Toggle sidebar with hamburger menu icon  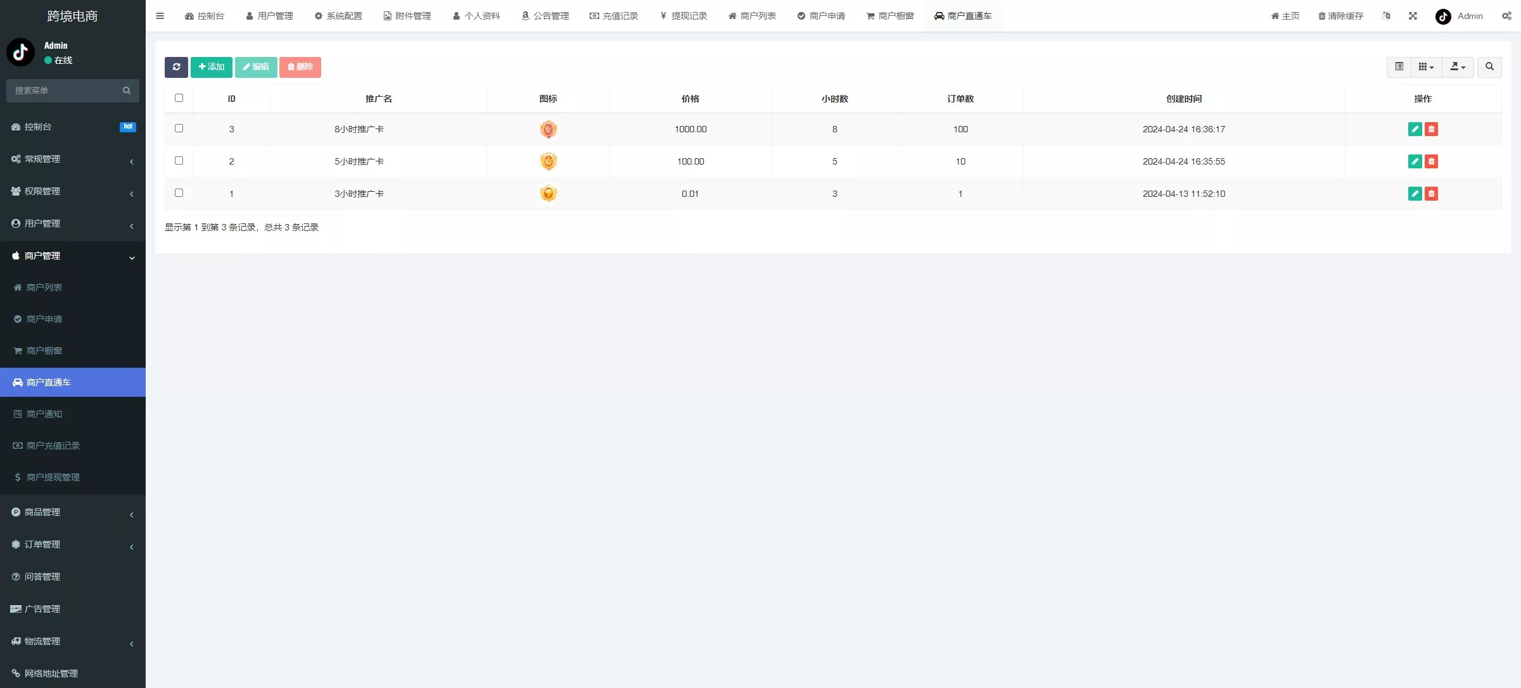click(x=160, y=16)
